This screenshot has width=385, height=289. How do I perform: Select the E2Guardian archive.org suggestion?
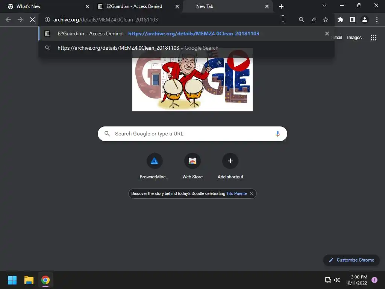pyautogui.click(x=186, y=33)
